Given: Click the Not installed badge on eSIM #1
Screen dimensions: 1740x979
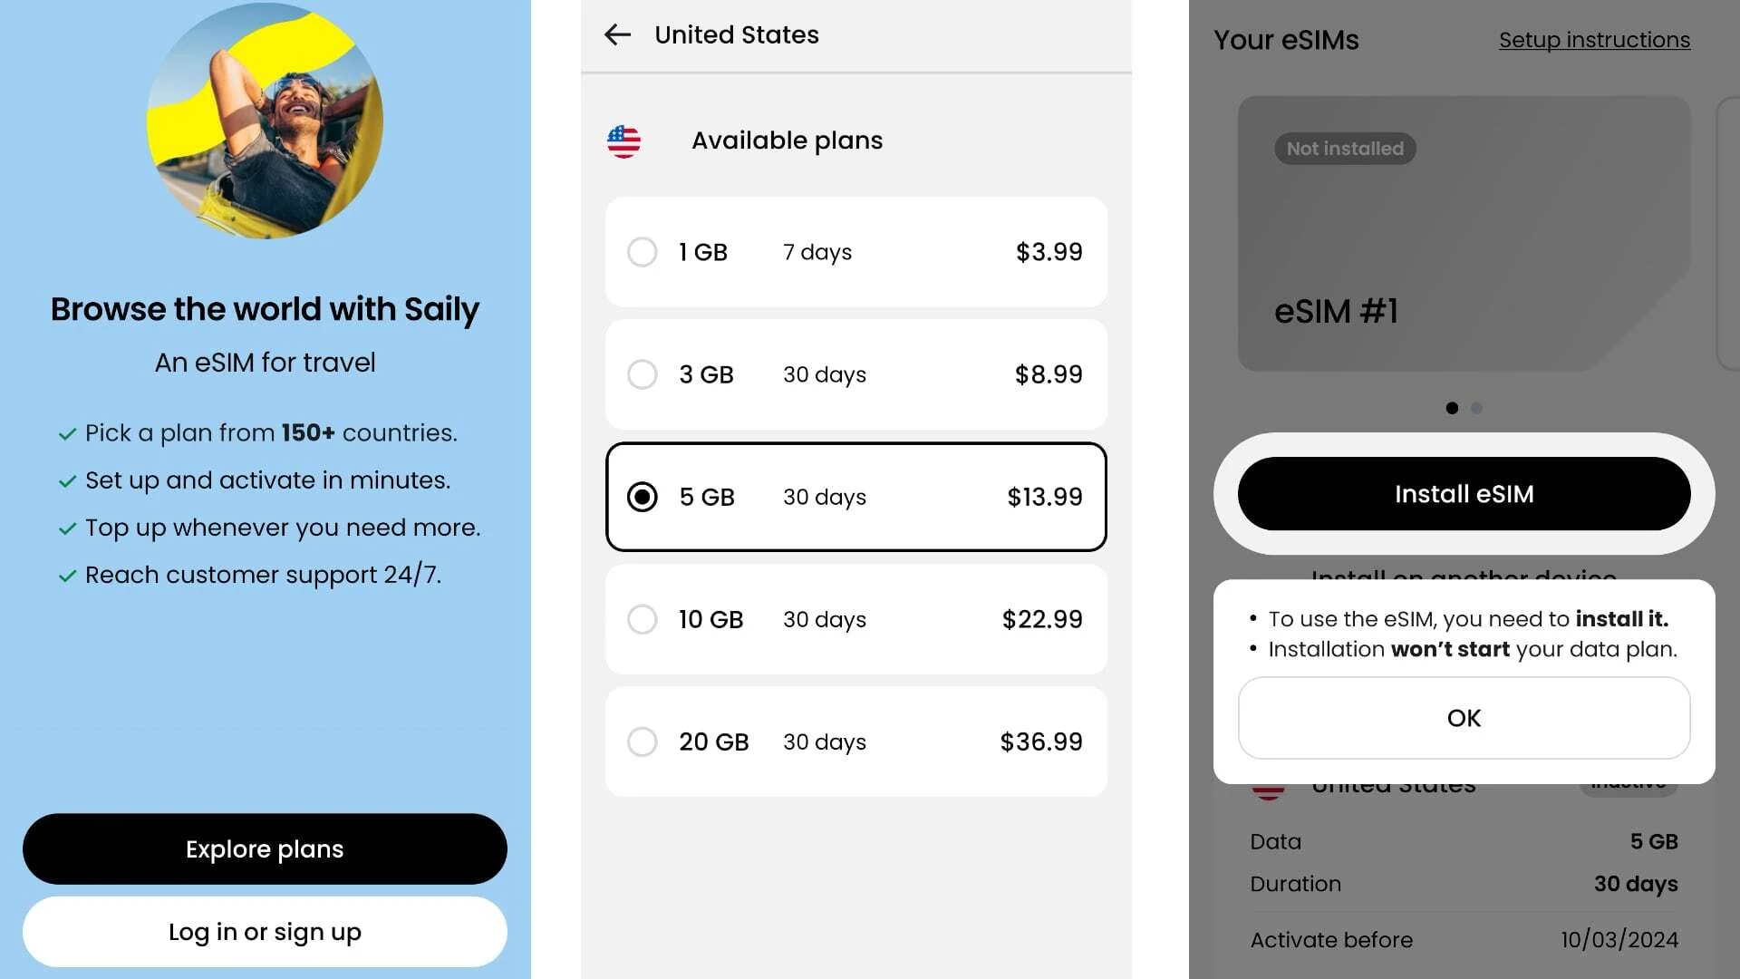Looking at the screenshot, I should (1345, 148).
